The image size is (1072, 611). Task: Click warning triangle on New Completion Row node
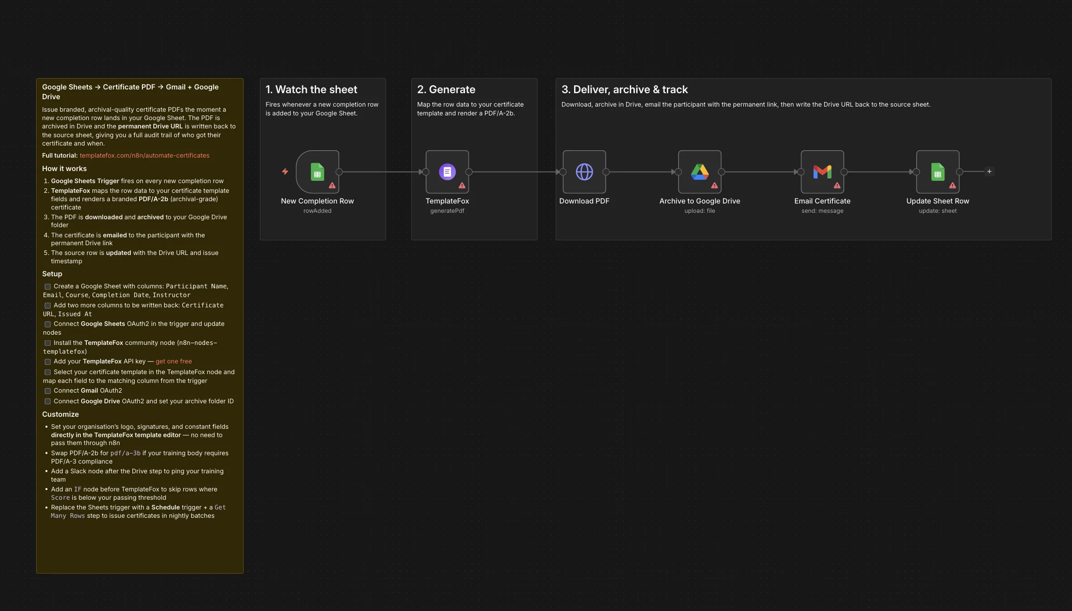tap(332, 185)
